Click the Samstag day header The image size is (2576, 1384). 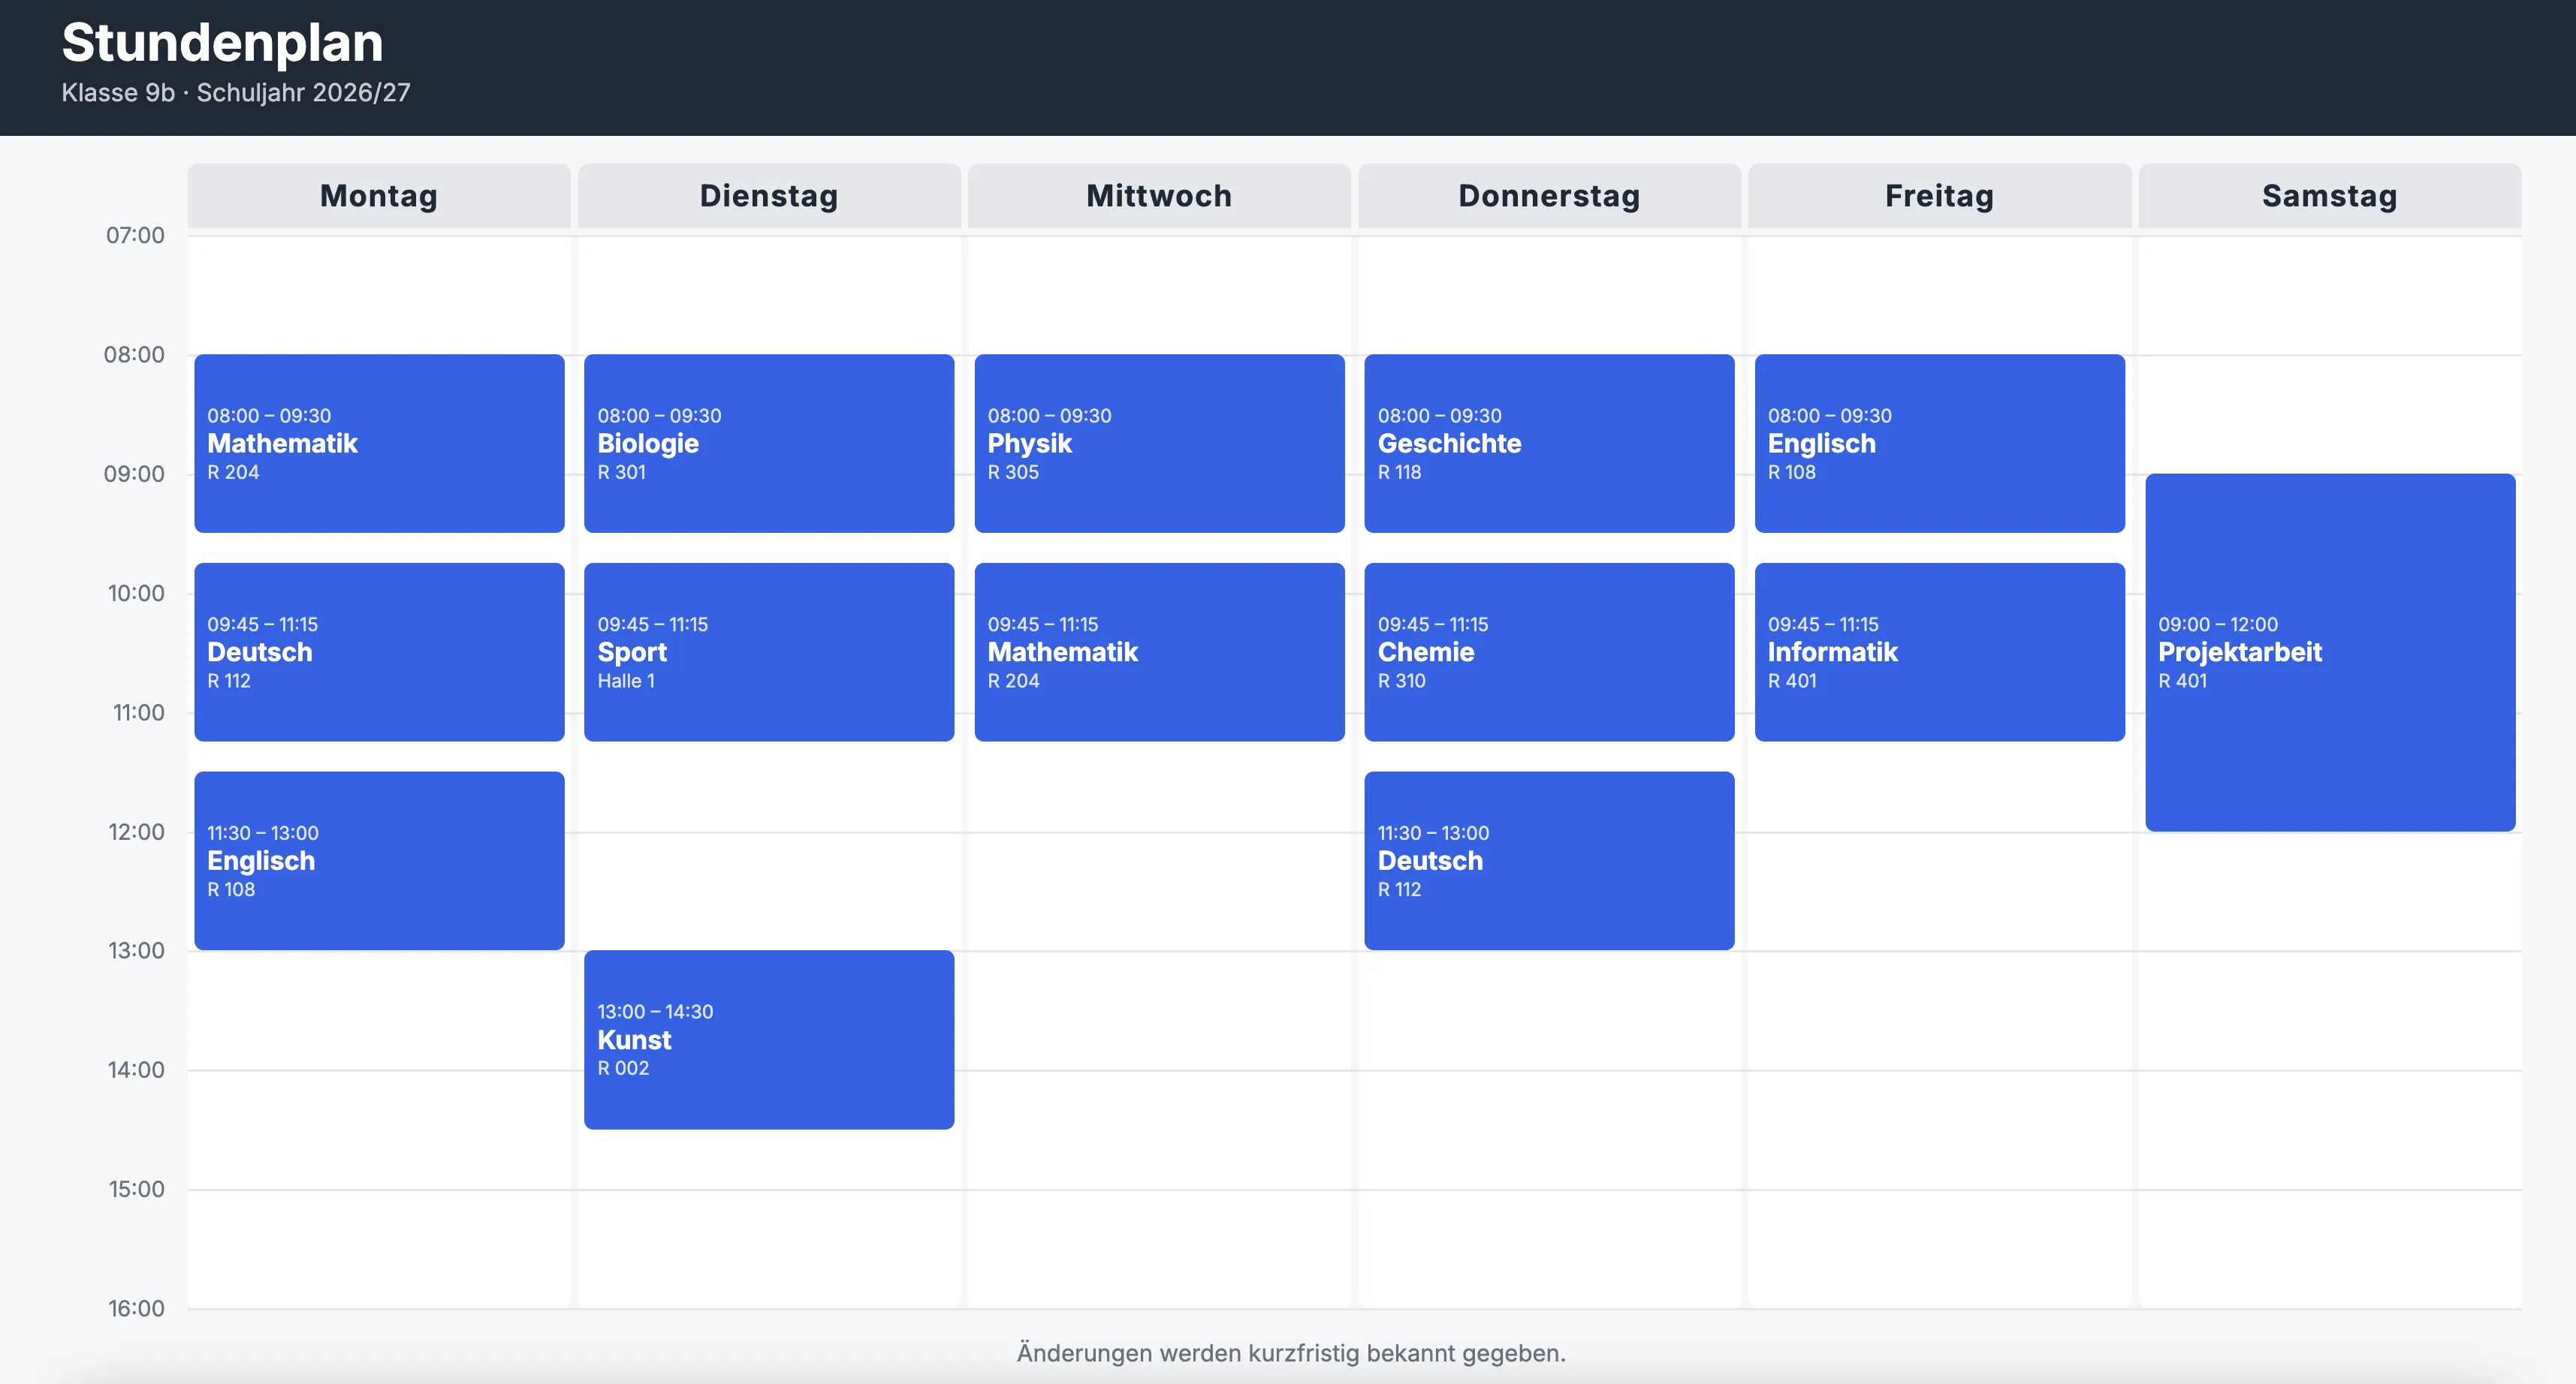coord(2330,196)
